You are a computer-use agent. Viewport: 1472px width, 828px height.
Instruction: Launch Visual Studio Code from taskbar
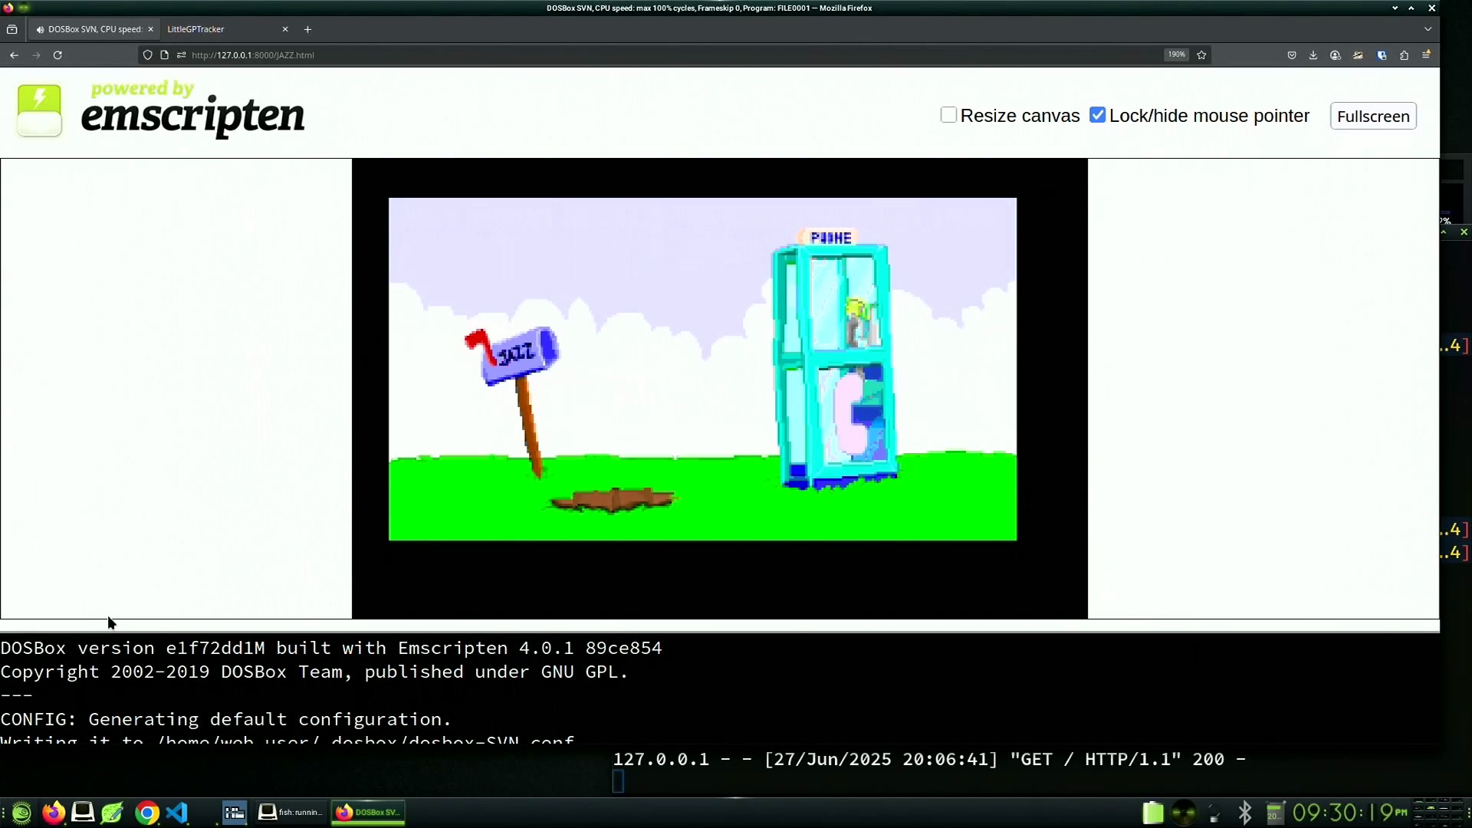[x=177, y=813]
